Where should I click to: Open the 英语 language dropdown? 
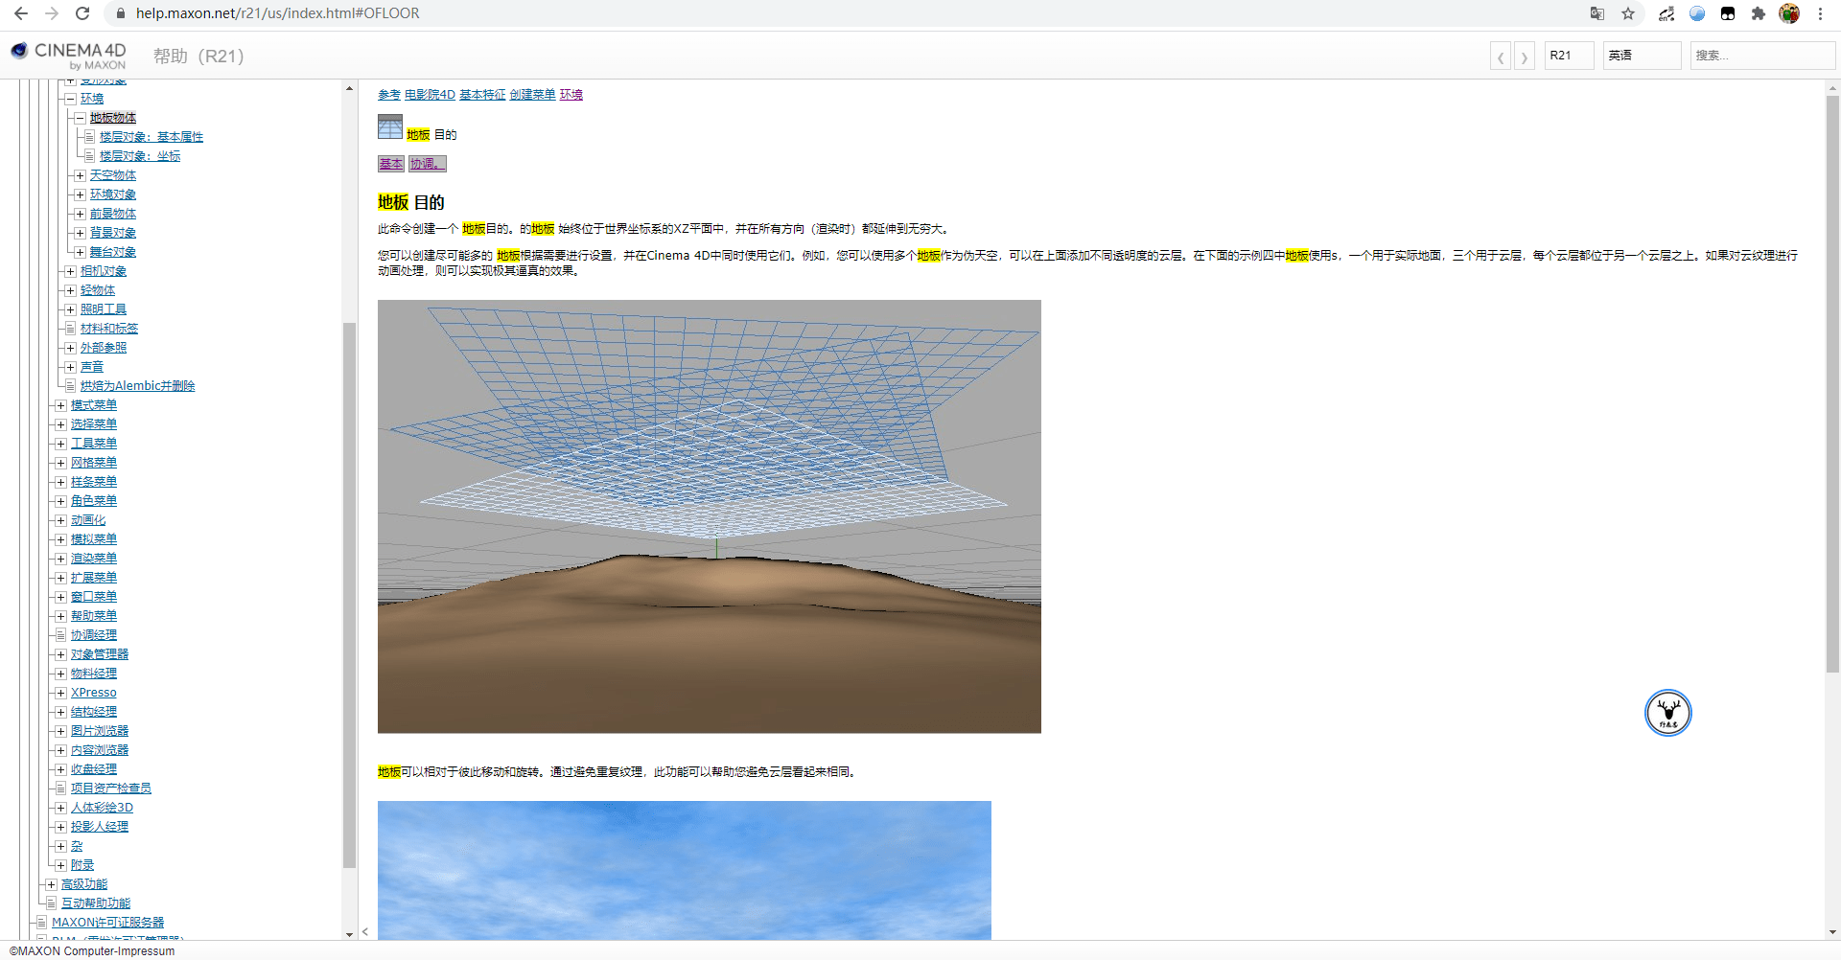click(x=1643, y=56)
